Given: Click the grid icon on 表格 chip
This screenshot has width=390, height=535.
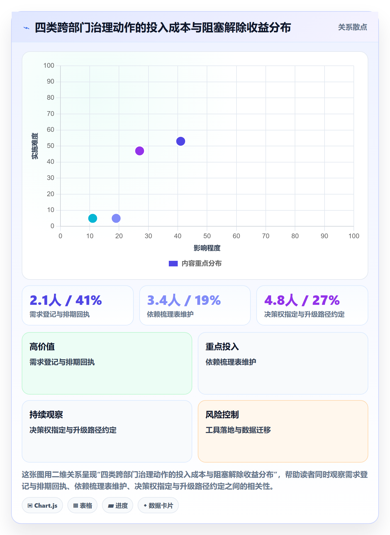Looking at the screenshot, I should coord(75,506).
